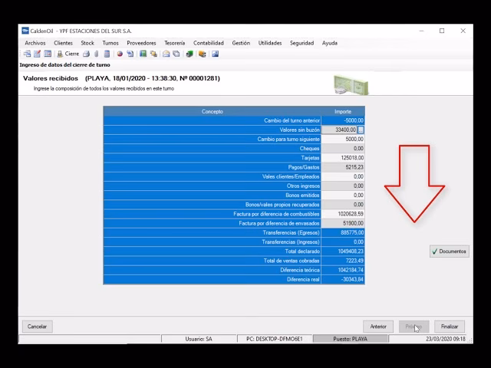Open the ellipsis button beside Valores sin buzón

[x=361, y=130]
